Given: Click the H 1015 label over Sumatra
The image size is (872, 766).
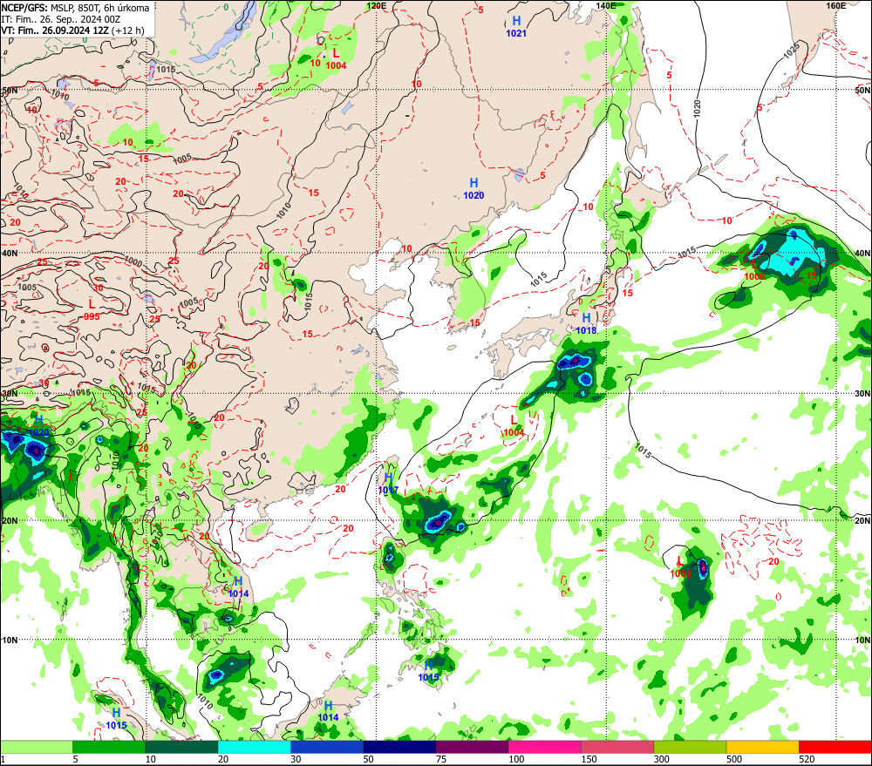Looking at the screenshot, I should click(116, 719).
